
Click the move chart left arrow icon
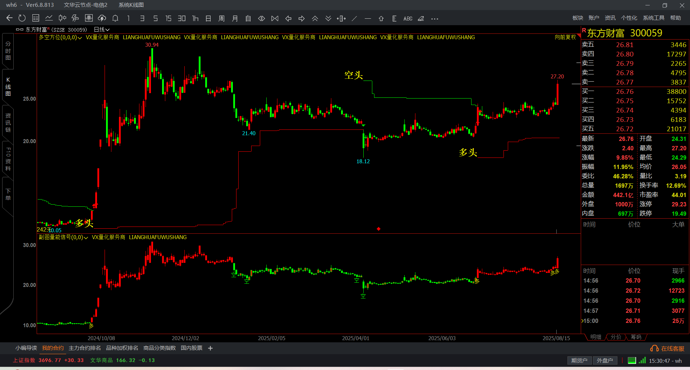coord(288,18)
